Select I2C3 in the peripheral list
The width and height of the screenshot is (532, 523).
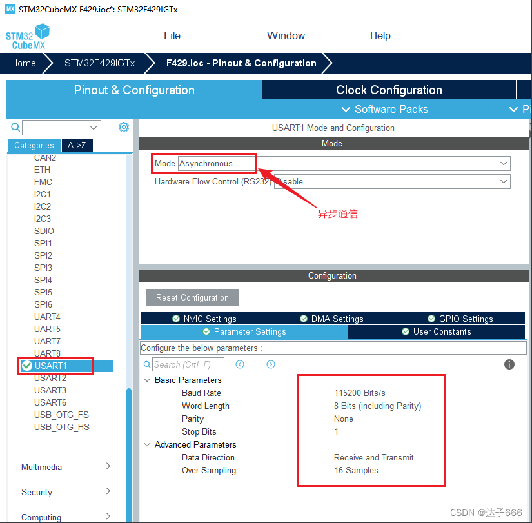click(43, 219)
